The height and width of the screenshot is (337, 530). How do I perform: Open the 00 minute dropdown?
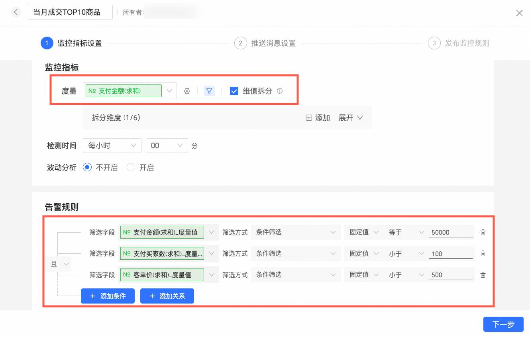tap(167, 146)
